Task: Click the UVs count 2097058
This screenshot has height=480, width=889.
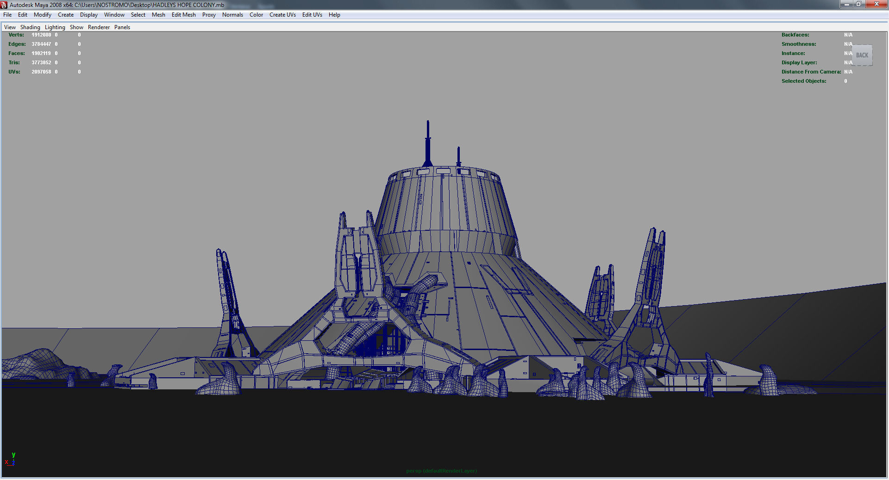Action: tap(41, 72)
